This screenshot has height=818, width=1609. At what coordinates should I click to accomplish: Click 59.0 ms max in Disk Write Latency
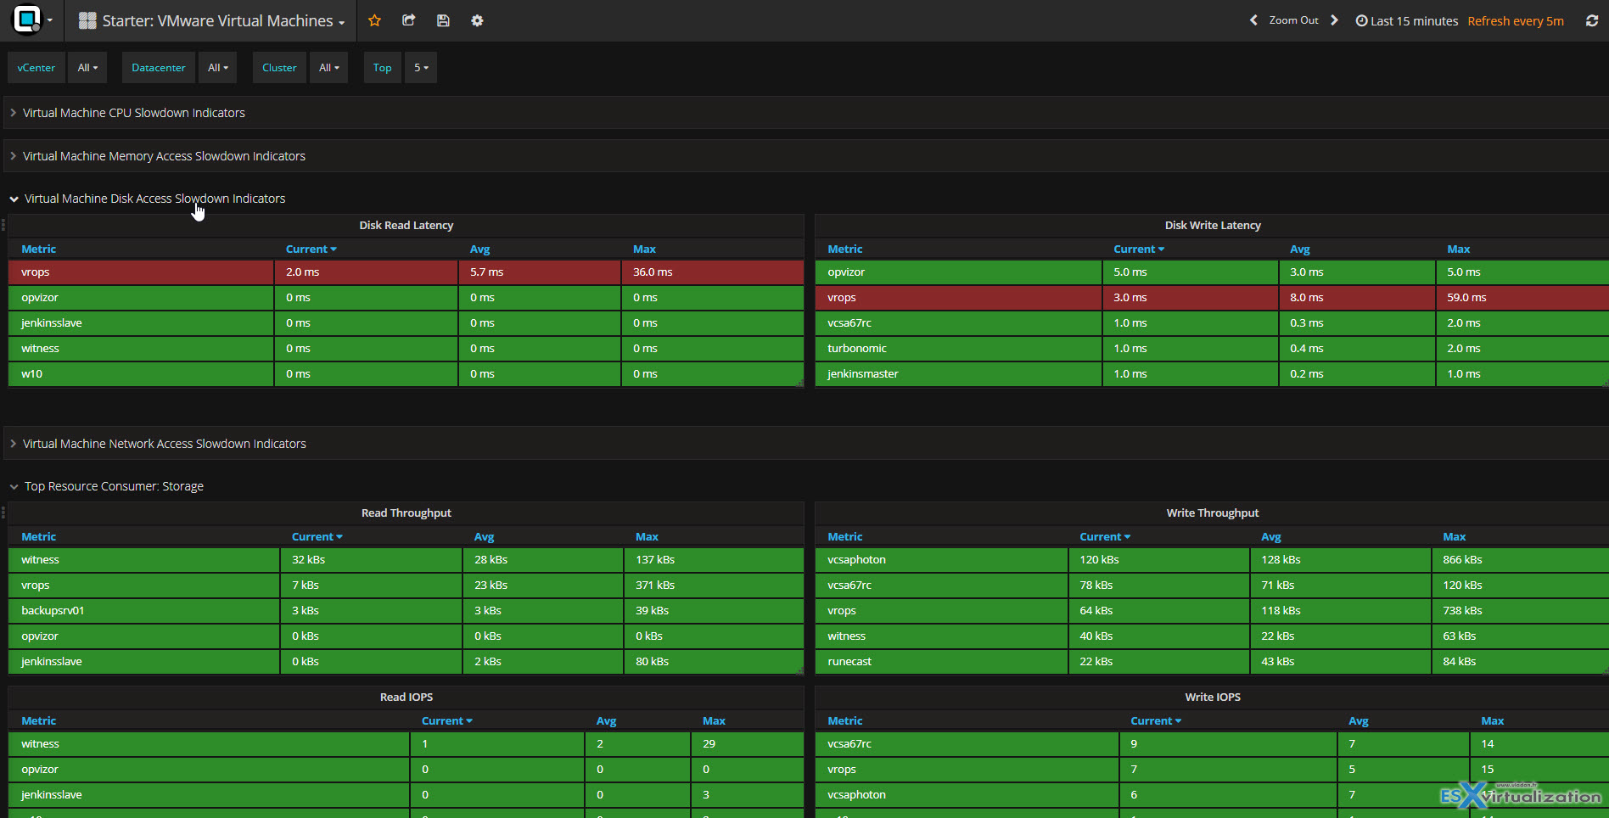coord(1466,298)
